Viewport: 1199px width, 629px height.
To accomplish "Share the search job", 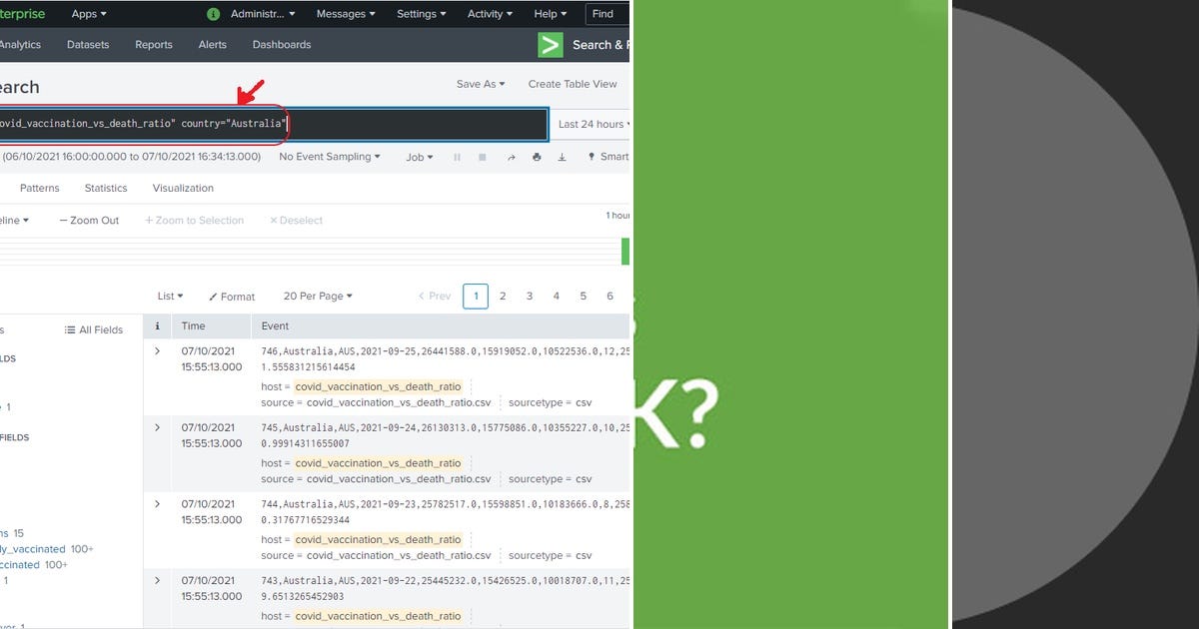I will (511, 157).
